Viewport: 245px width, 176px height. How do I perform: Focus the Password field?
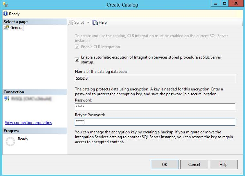(155, 107)
